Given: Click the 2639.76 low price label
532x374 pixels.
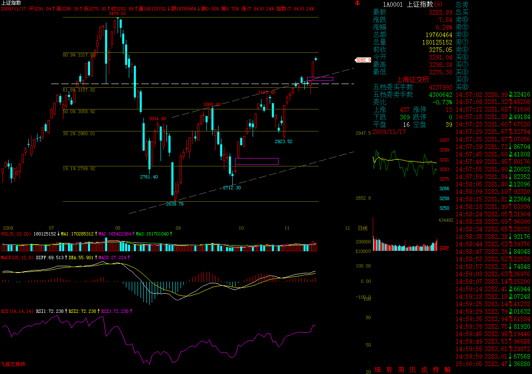Looking at the screenshot, I should pyautogui.click(x=175, y=204).
